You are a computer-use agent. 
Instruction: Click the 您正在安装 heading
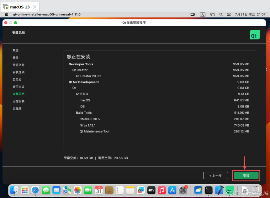pyautogui.click(x=78, y=57)
